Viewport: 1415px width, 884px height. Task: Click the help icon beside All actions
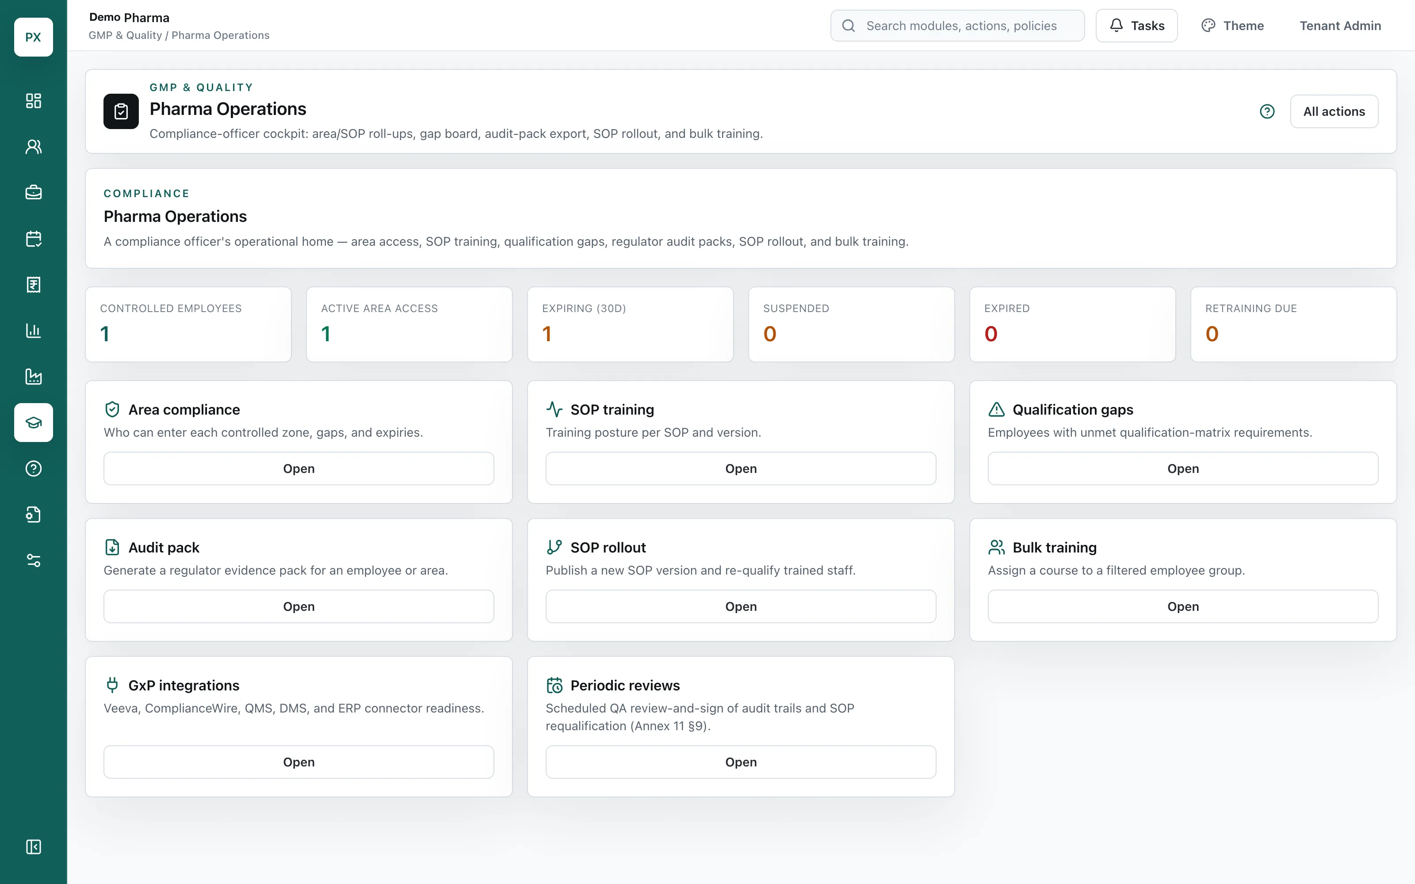click(1267, 111)
